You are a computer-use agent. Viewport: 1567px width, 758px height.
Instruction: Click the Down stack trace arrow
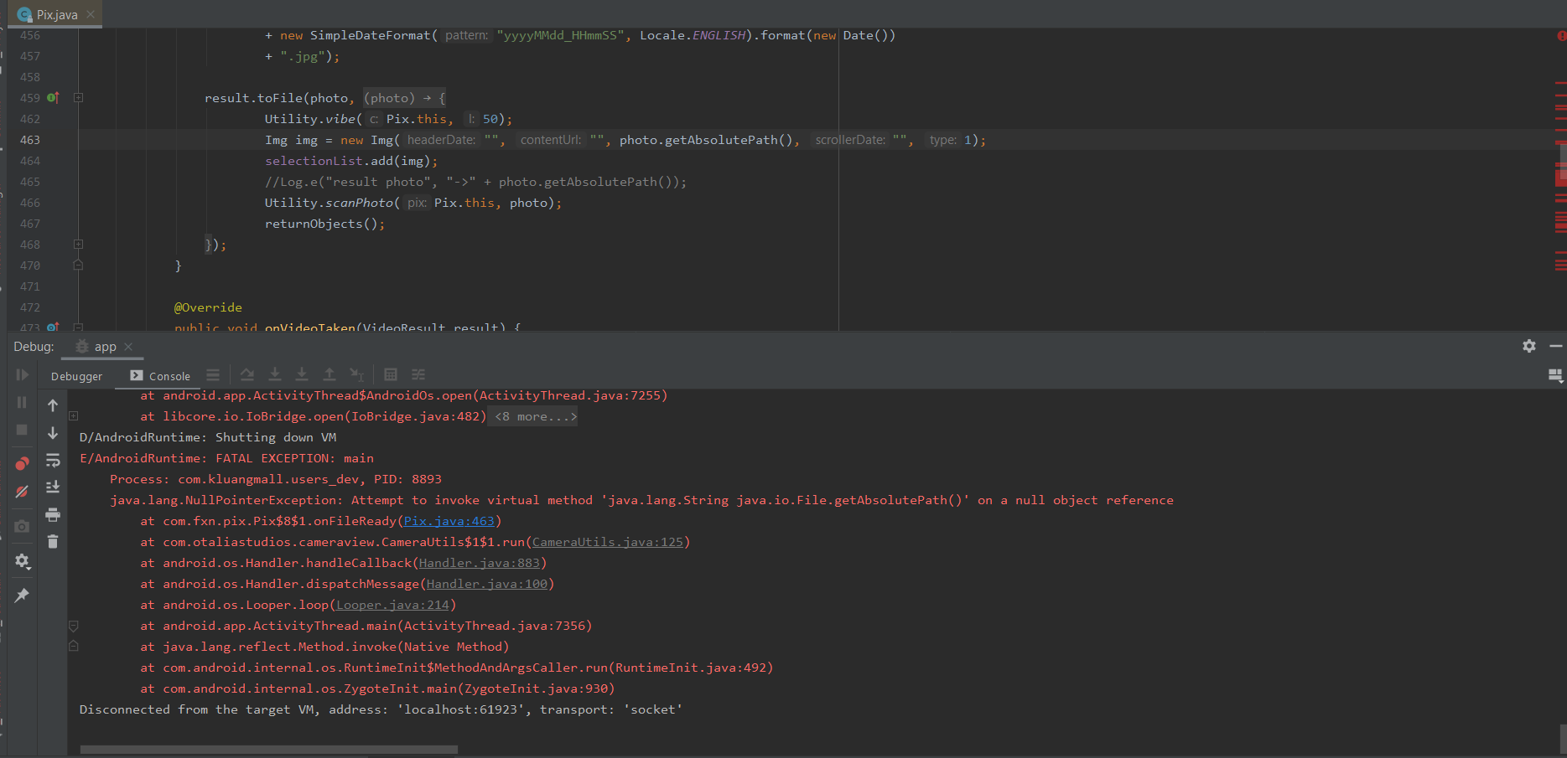(53, 433)
